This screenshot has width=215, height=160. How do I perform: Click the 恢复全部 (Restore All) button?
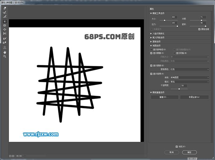(x=194, y=97)
